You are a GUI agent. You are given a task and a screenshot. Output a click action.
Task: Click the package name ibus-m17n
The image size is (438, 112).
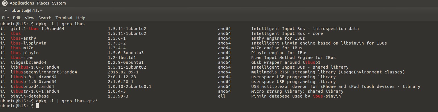click(x=22, y=48)
